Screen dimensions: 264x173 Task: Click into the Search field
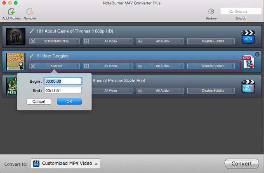click(241, 12)
